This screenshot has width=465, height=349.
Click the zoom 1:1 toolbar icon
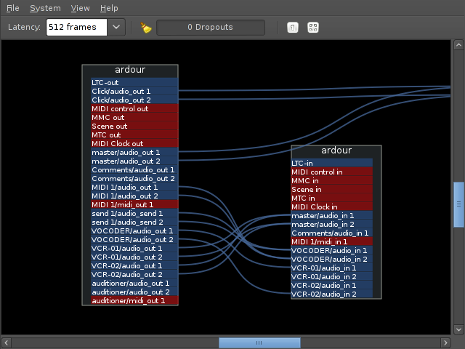(x=292, y=28)
